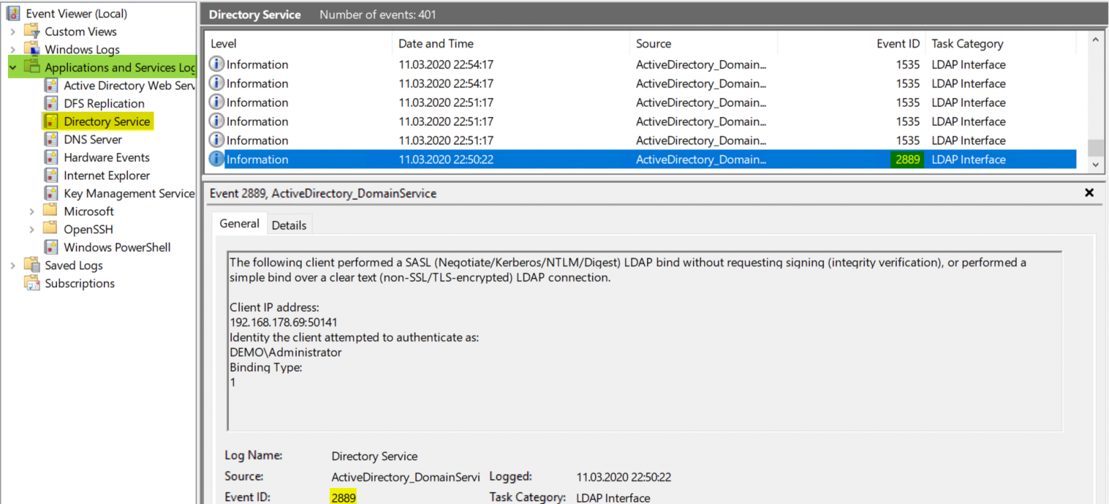Click scroll down arrow in event list
Image resolution: width=1109 pixels, height=504 pixels.
[1096, 165]
